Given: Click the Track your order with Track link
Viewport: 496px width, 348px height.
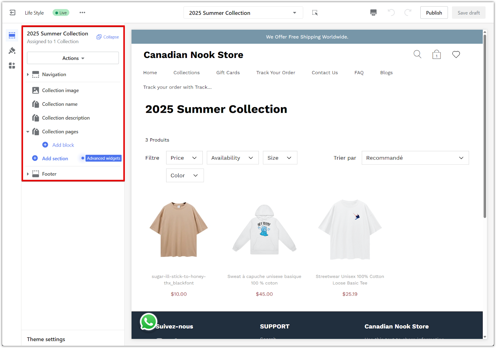Looking at the screenshot, I should pos(177,87).
